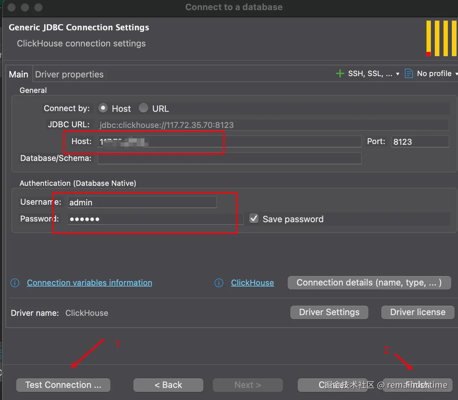Click the disabled Next button
Image resolution: width=458 pixels, height=400 pixels.
[248, 385]
